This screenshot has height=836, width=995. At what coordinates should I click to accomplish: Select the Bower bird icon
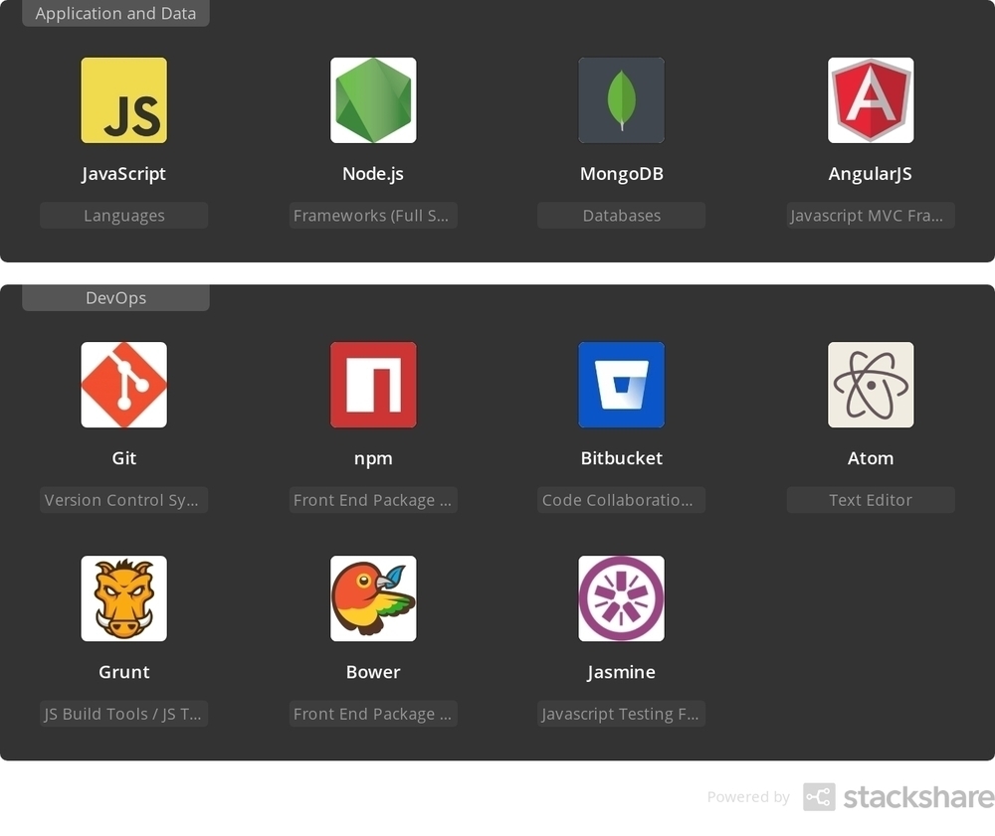pos(373,598)
